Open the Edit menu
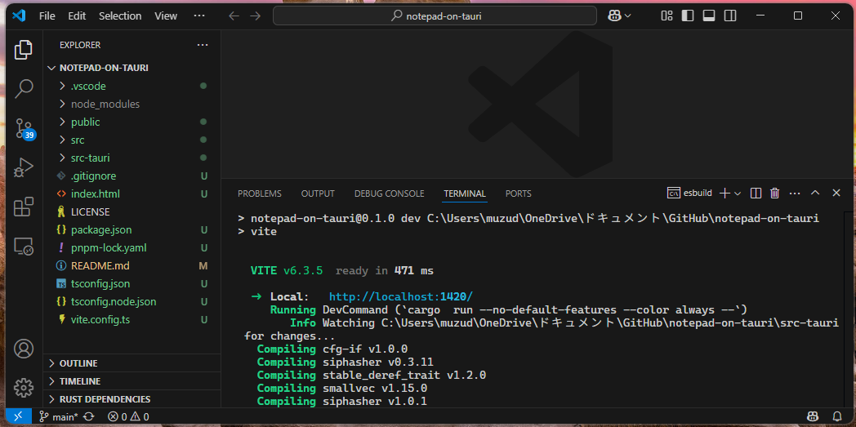This screenshot has width=856, height=427. tap(77, 16)
